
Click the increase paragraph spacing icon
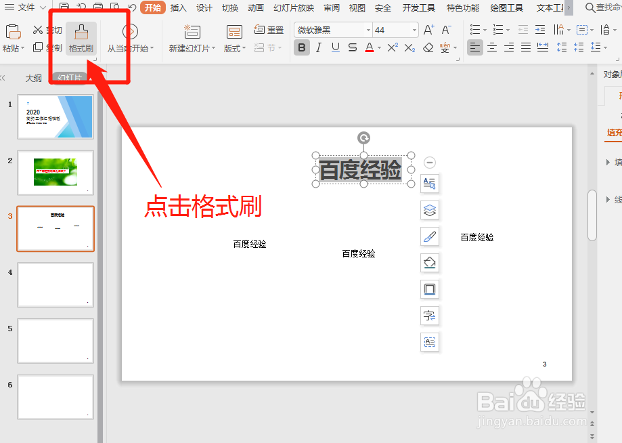[x=562, y=47]
